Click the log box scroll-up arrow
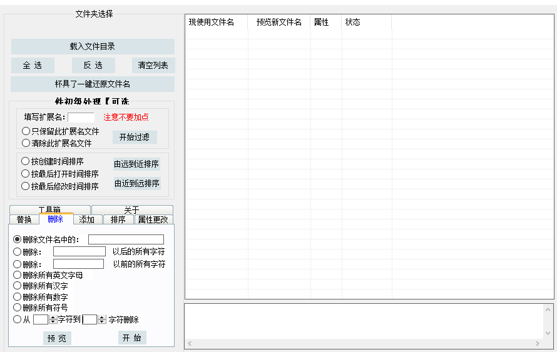 point(548,309)
